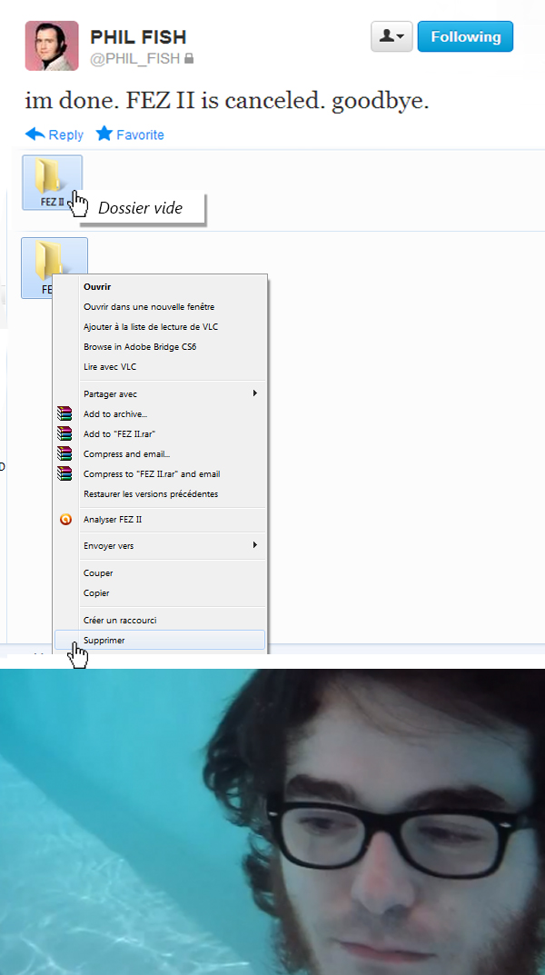Click the WinRAR icon beside Add to "FEZ II.rar"
This screenshot has height=975, width=545.
tap(64, 433)
